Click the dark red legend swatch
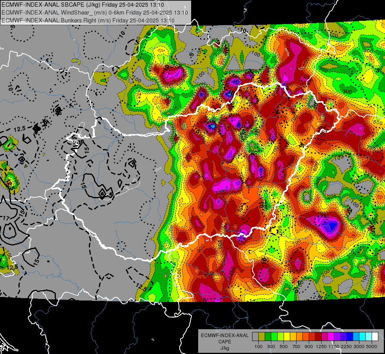This screenshot has height=354, width=385. tap(319, 336)
